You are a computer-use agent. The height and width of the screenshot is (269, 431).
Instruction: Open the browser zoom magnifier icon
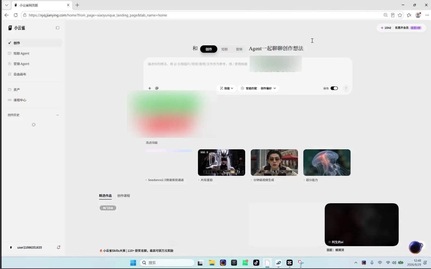tap(386, 15)
